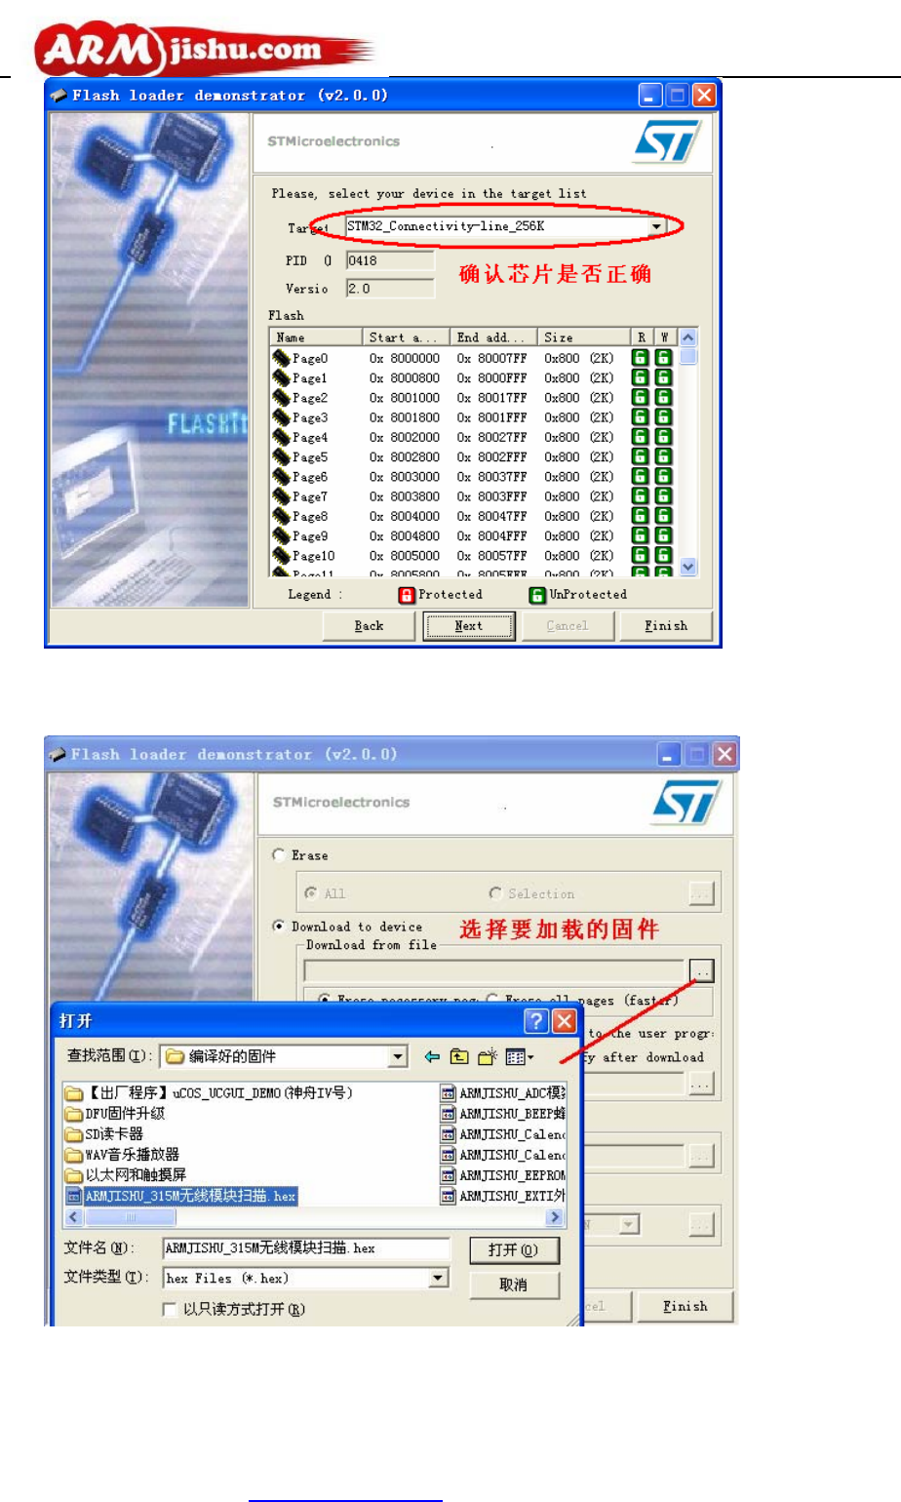Click the Size column header

pyautogui.click(x=583, y=337)
